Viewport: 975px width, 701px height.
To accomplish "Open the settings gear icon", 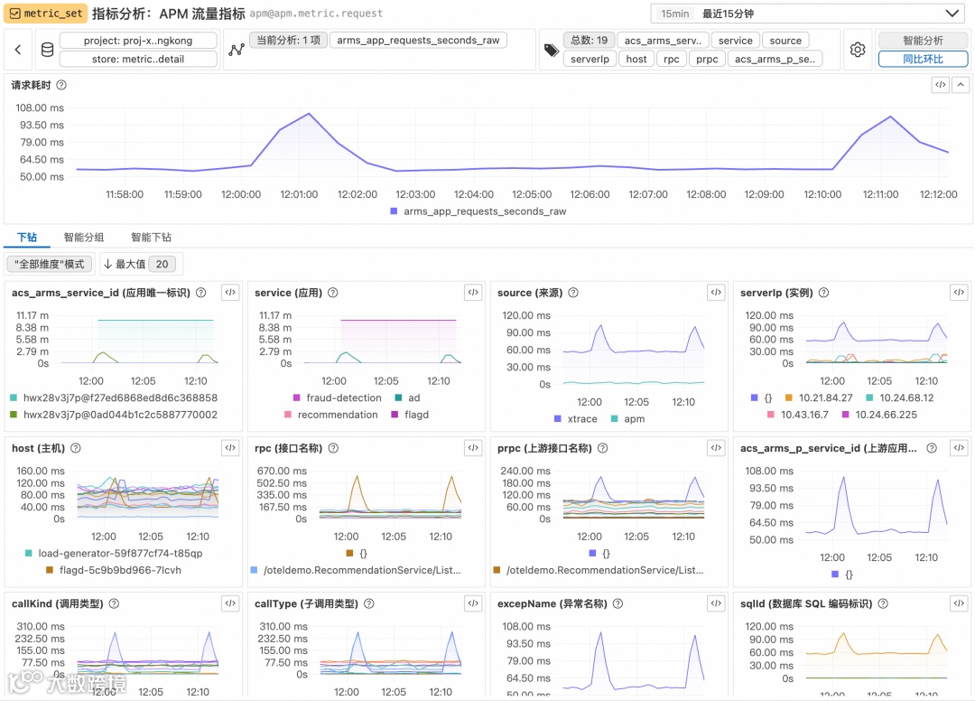I will (x=858, y=50).
